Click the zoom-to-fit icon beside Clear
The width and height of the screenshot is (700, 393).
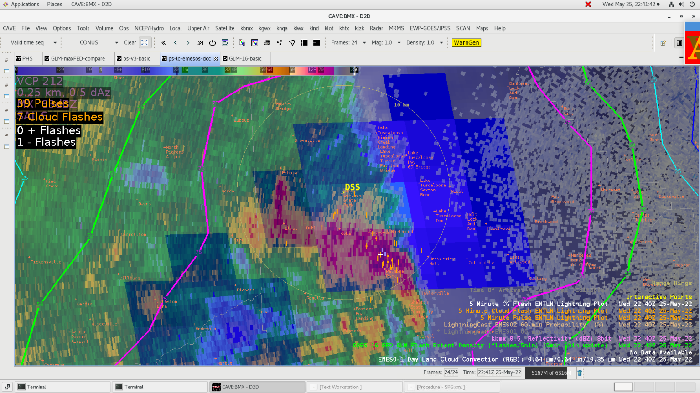pos(145,42)
